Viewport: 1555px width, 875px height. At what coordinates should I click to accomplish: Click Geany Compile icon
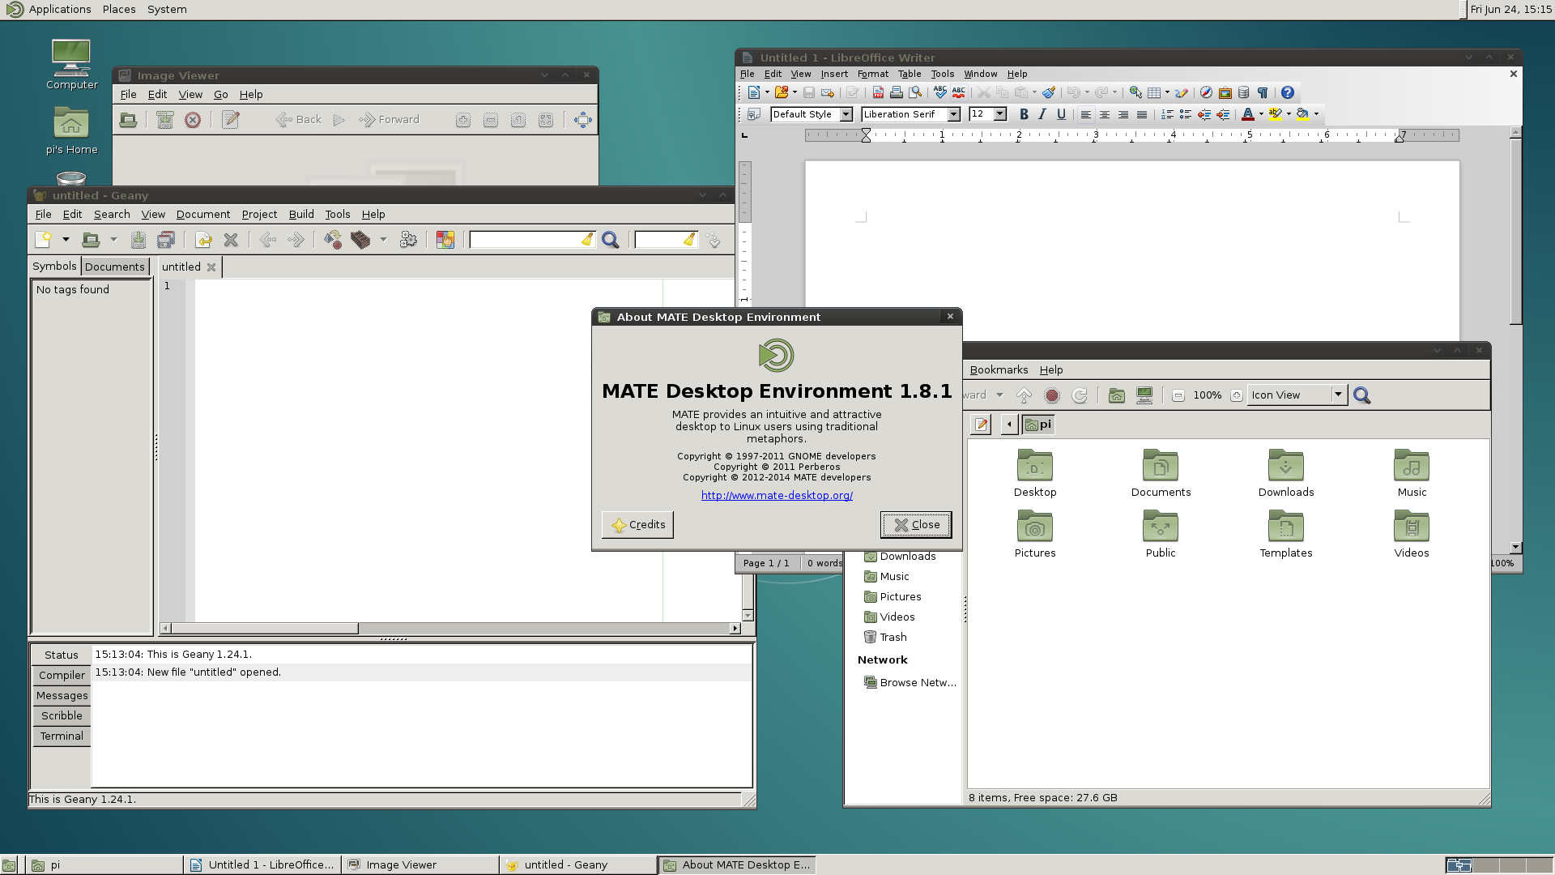(x=333, y=240)
